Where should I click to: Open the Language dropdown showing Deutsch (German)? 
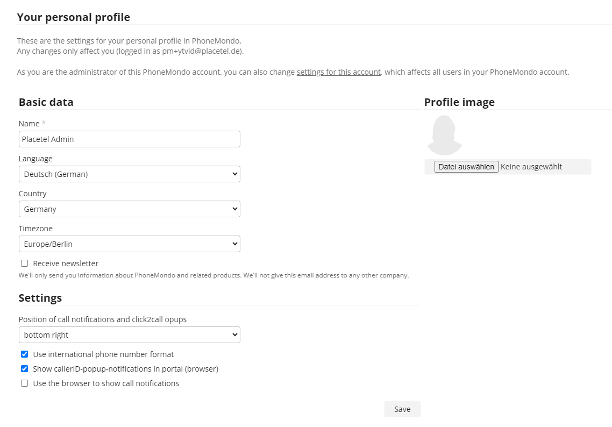tap(129, 174)
